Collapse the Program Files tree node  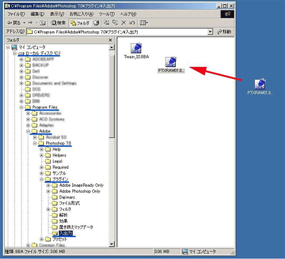coord(21,107)
